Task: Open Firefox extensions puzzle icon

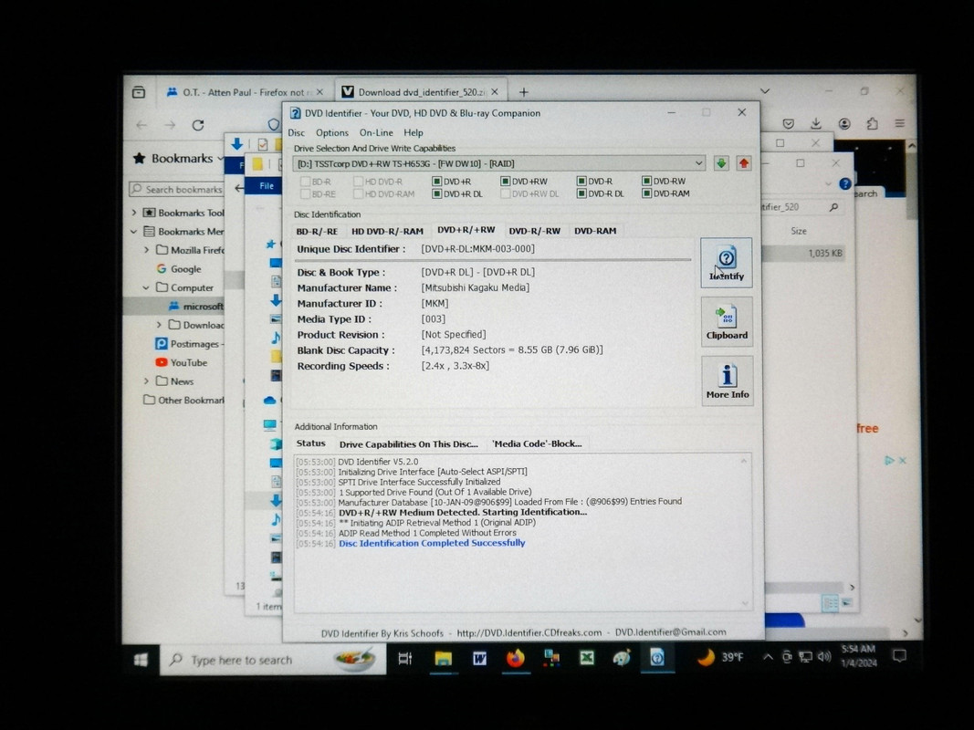Action: click(872, 123)
